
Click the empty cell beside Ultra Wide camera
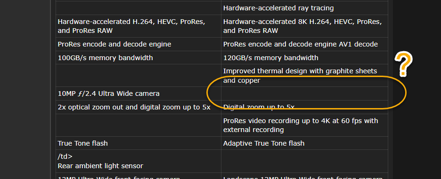pyautogui.click(x=304, y=93)
